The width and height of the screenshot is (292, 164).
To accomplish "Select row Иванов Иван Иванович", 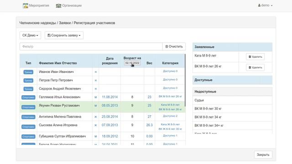I will tap(103, 72).
